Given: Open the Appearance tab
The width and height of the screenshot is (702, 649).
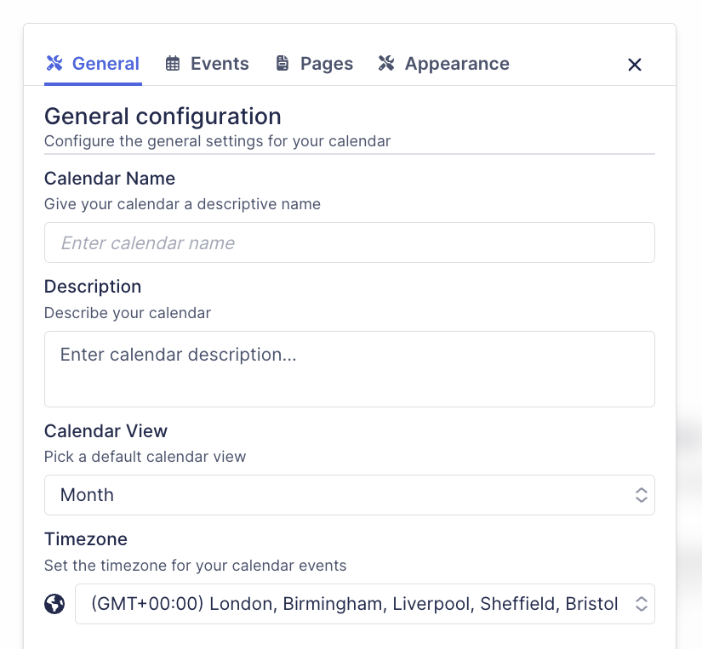Looking at the screenshot, I should point(443,63).
